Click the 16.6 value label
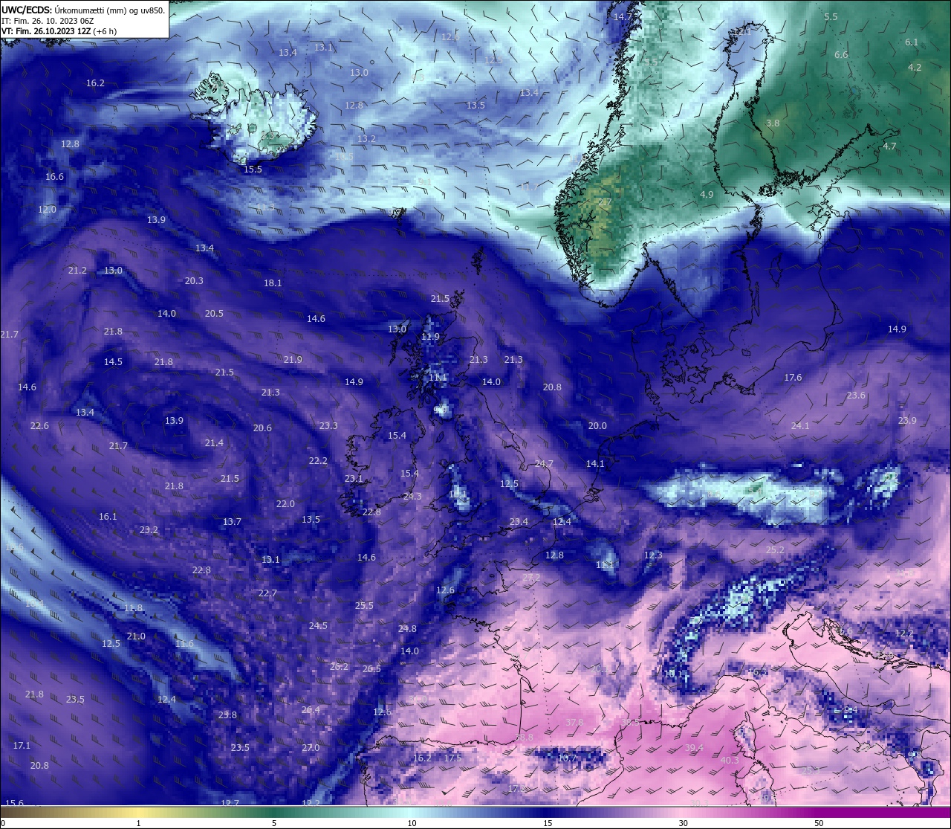Viewport: 951px width, 829px height. [x=54, y=177]
